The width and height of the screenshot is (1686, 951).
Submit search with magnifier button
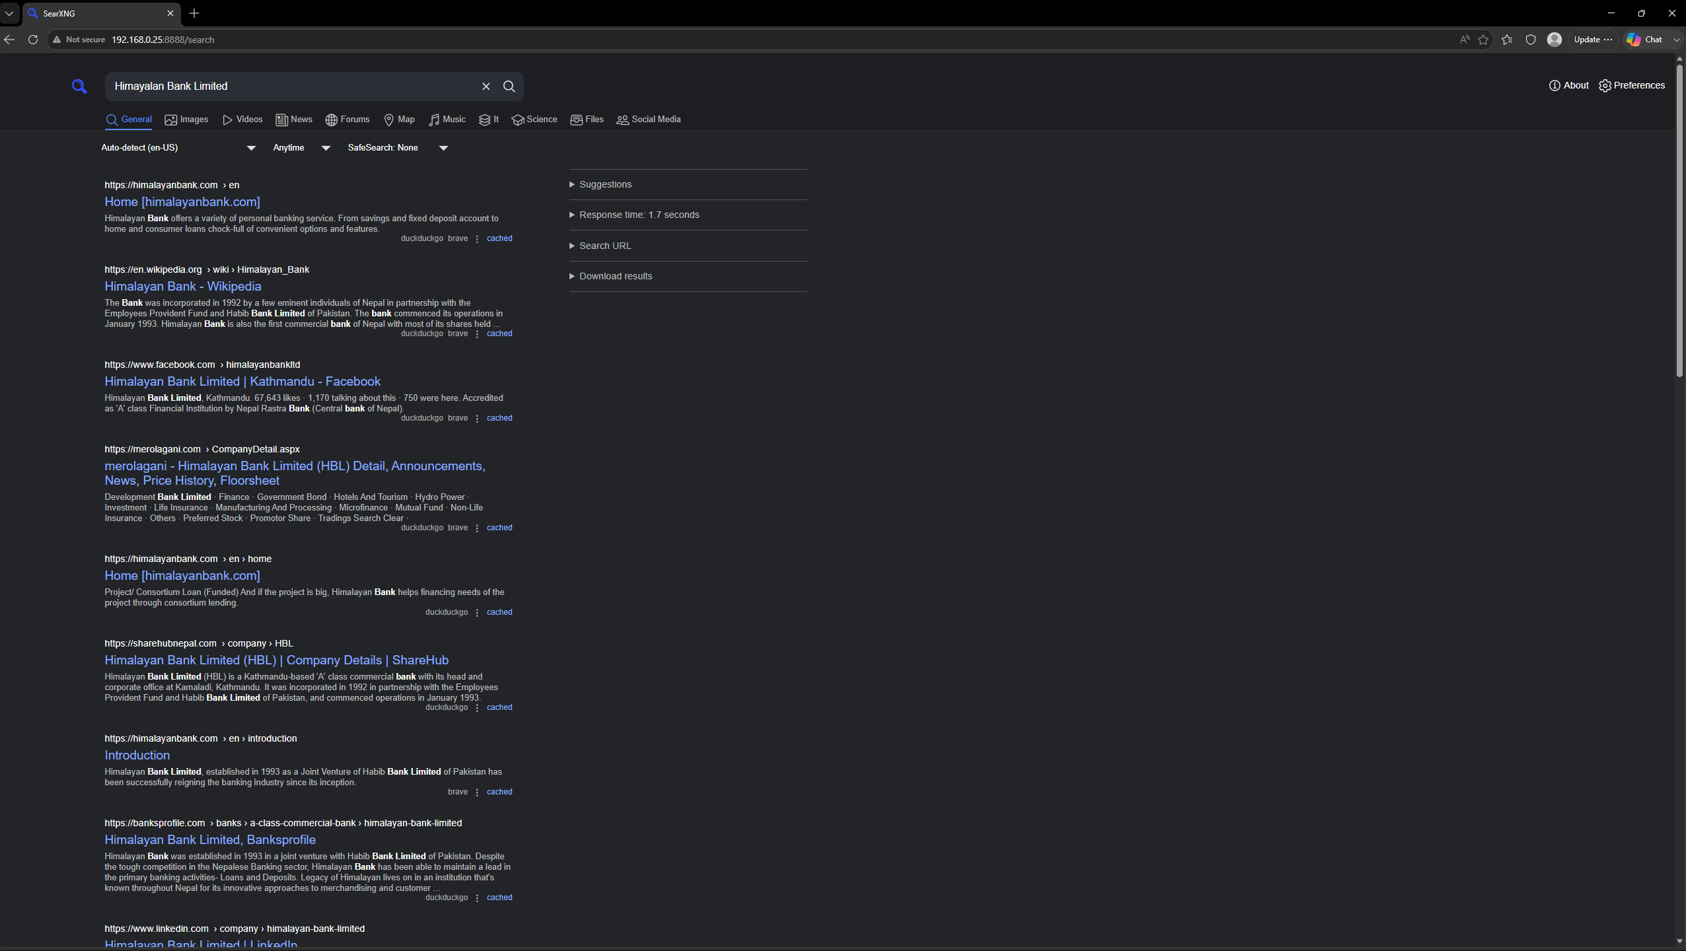pos(509,87)
